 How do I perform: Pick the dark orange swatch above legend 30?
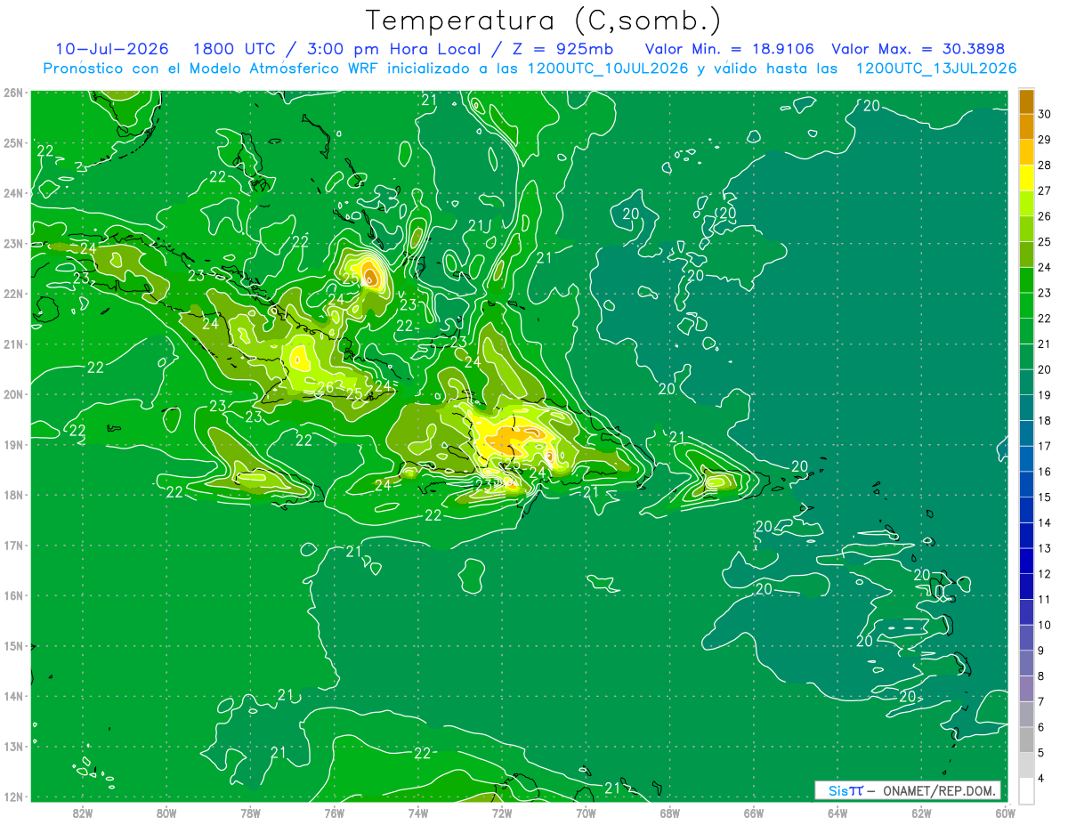(x=1026, y=101)
